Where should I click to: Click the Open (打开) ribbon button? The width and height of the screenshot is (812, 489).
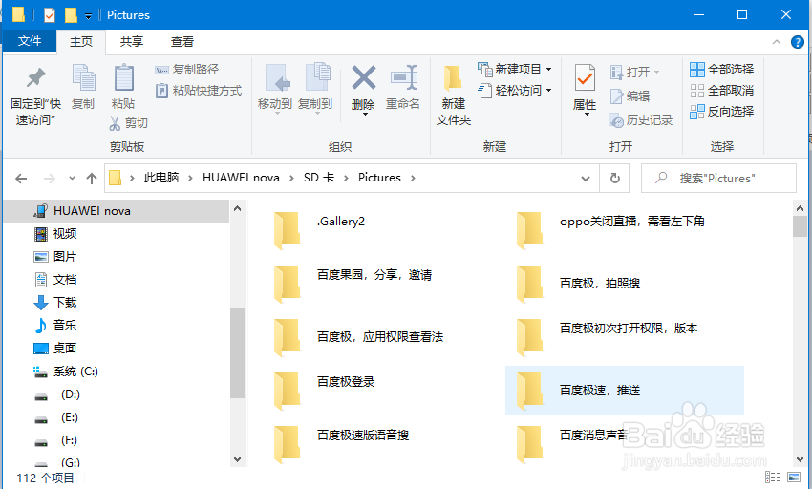(635, 72)
